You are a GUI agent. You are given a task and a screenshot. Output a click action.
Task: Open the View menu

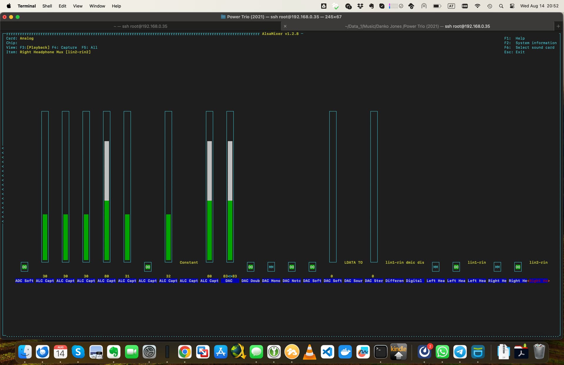(x=78, y=6)
